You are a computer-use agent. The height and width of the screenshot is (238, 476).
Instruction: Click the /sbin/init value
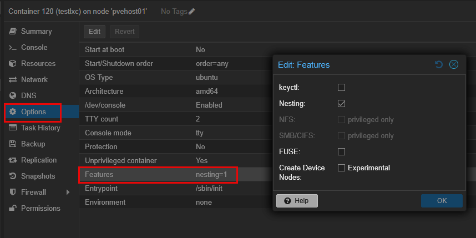click(209, 188)
